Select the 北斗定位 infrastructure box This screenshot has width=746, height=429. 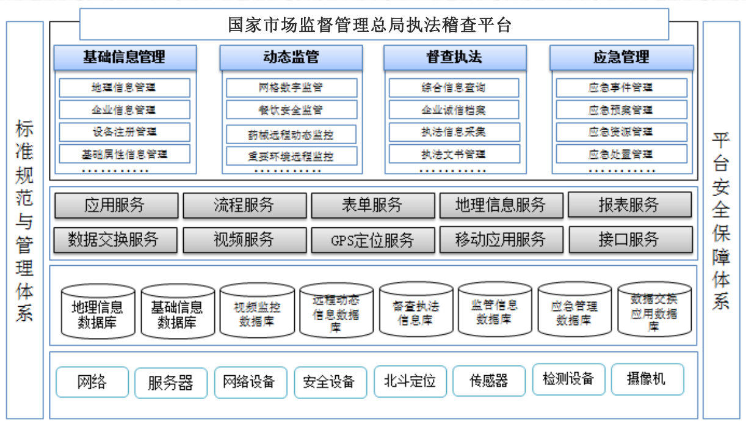(x=410, y=381)
